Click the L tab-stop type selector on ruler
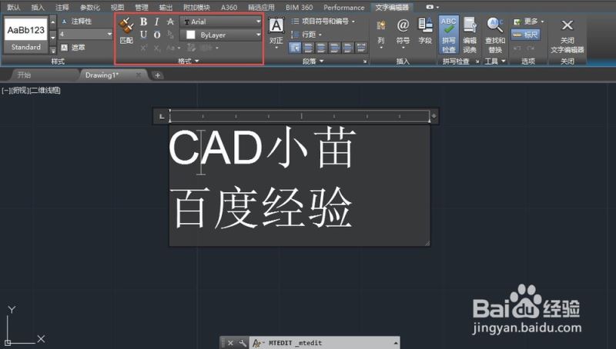 [x=162, y=117]
